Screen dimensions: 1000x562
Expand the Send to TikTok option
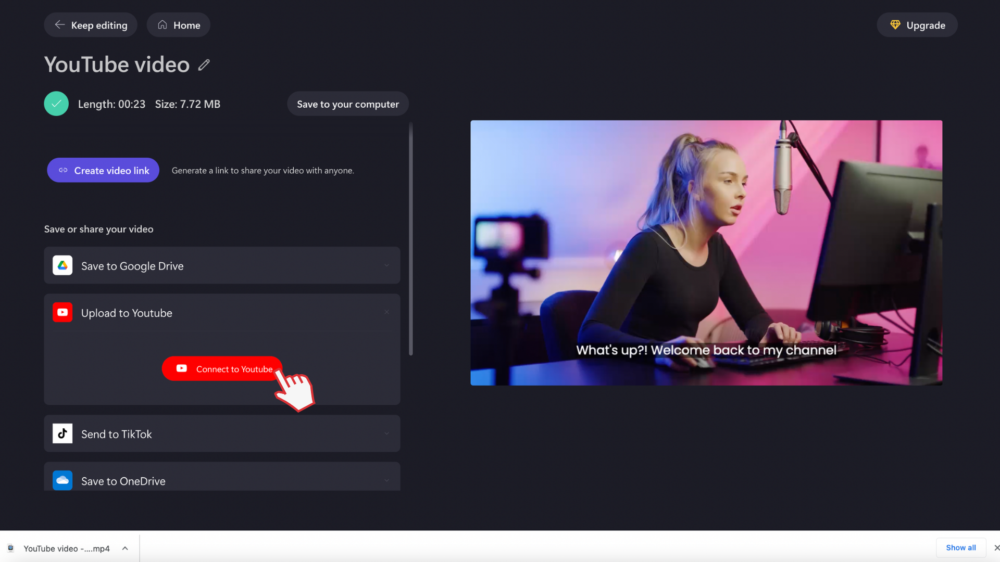click(x=386, y=433)
